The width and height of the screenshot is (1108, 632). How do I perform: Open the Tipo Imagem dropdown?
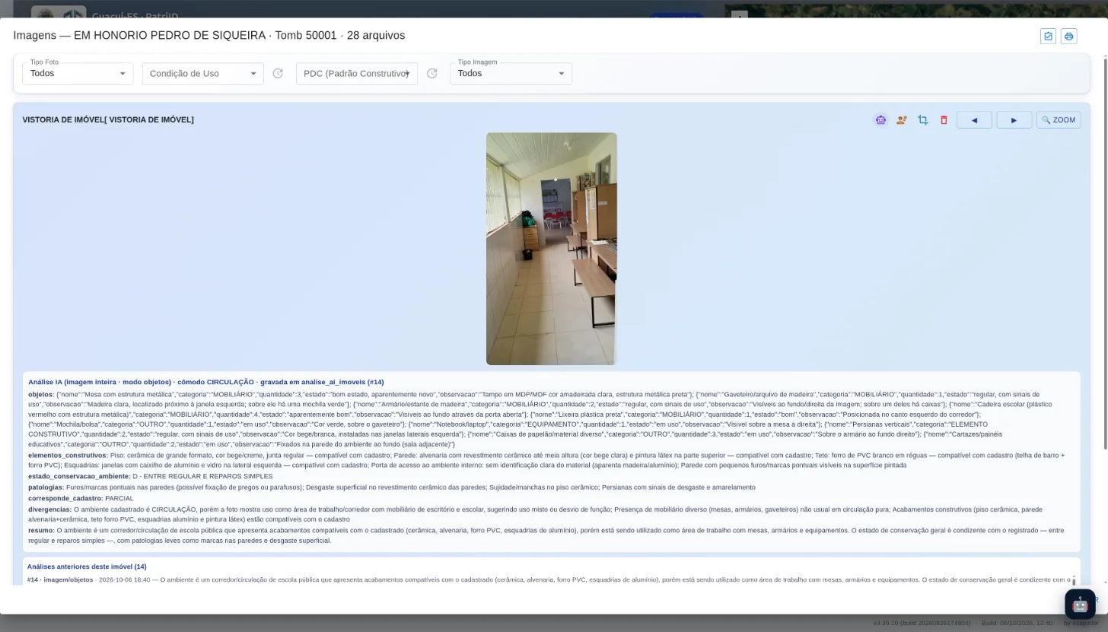[x=511, y=74]
